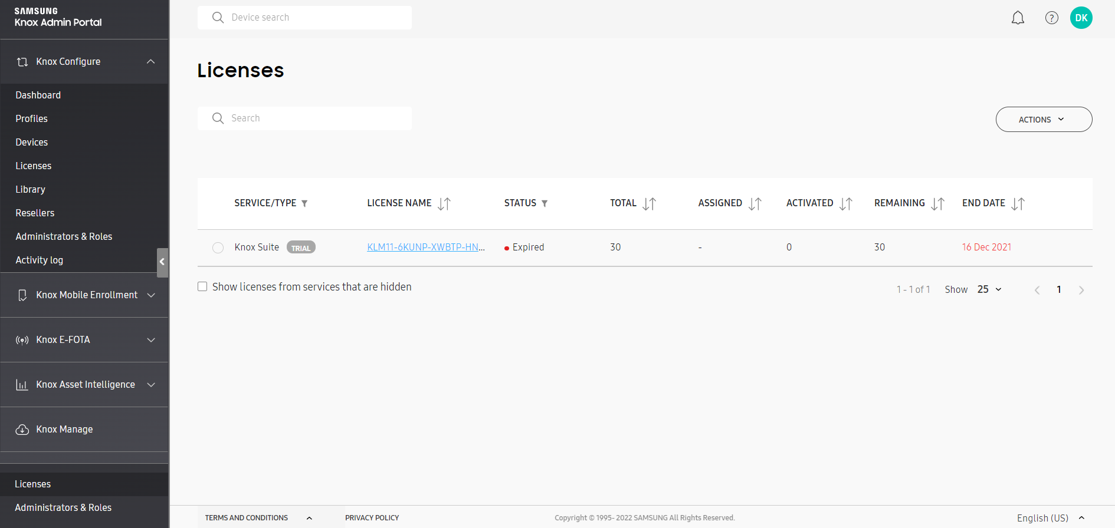Image resolution: width=1115 pixels, height=528 pixels.
Task: Click the Knox Configure section icon
Action: (22, 62)
